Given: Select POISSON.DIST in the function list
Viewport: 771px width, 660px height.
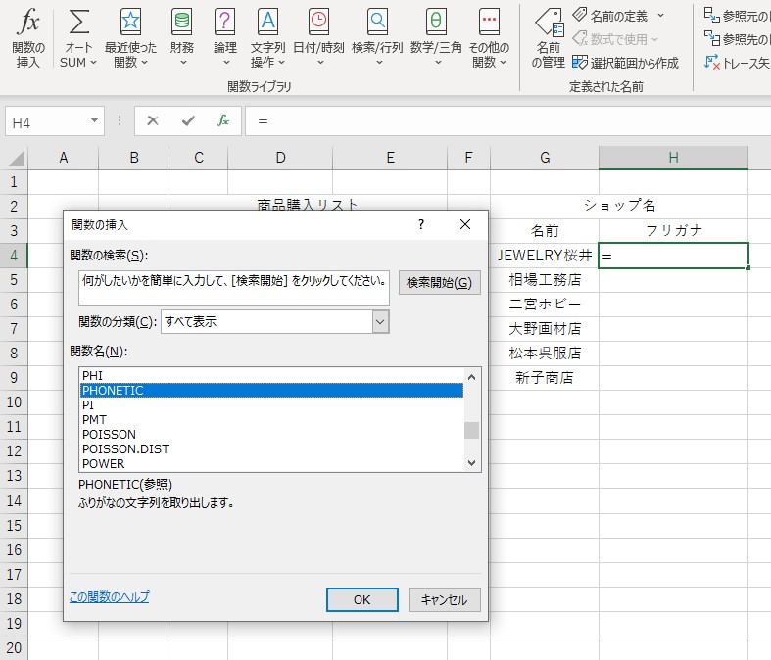Looking at the screenshot, I should coord(125,449).
